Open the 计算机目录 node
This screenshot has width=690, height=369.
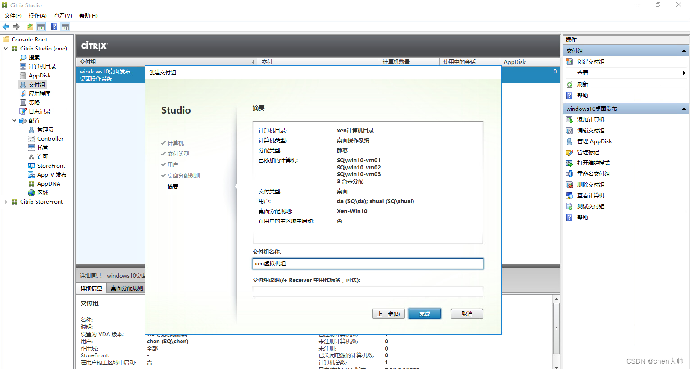[42, 67]
